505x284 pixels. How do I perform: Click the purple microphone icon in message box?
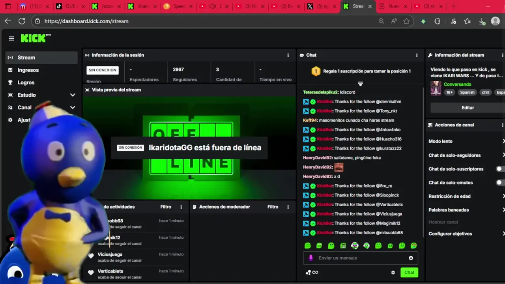[x=311, y=258]
